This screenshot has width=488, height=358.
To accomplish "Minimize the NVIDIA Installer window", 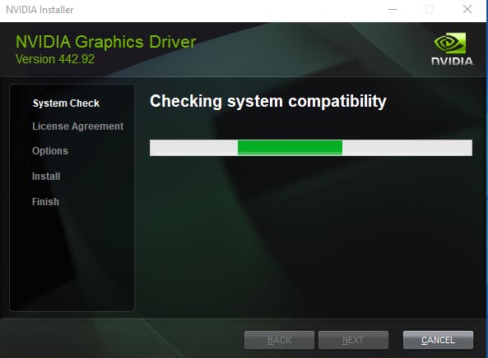I will tap(393, 9).
